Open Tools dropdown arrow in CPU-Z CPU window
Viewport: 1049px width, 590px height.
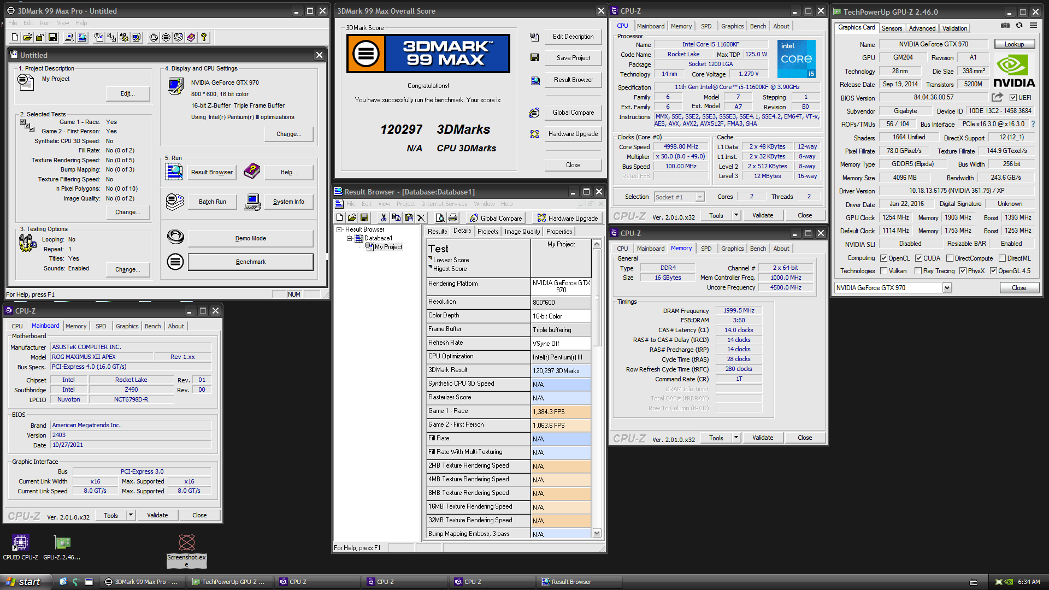coord(735,215)
